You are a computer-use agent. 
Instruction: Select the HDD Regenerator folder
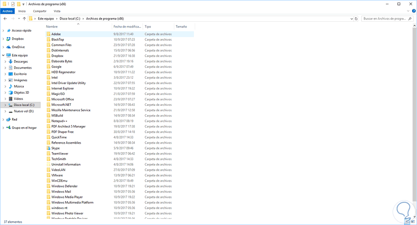coord(63,72)
